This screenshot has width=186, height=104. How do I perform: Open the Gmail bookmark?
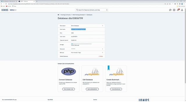[3, 6]
